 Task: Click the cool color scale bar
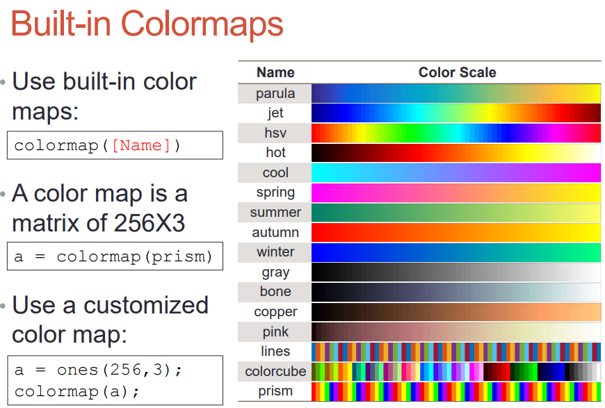click(456, 173)
